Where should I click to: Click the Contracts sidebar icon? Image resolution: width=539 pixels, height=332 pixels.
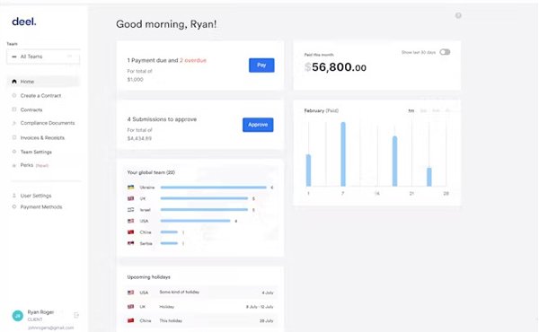click(14, 109)
